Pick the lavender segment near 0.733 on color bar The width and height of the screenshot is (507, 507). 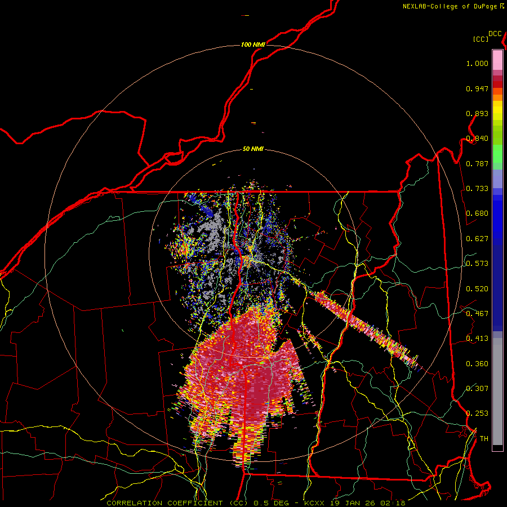pos(497,179)
